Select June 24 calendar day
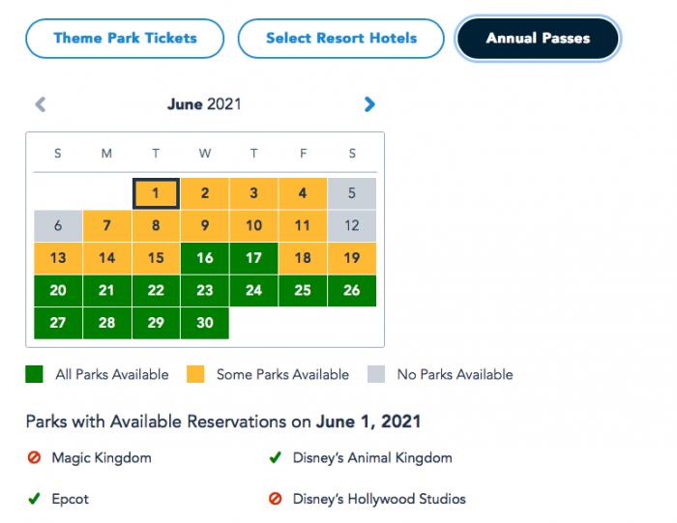 pos(253,290)
